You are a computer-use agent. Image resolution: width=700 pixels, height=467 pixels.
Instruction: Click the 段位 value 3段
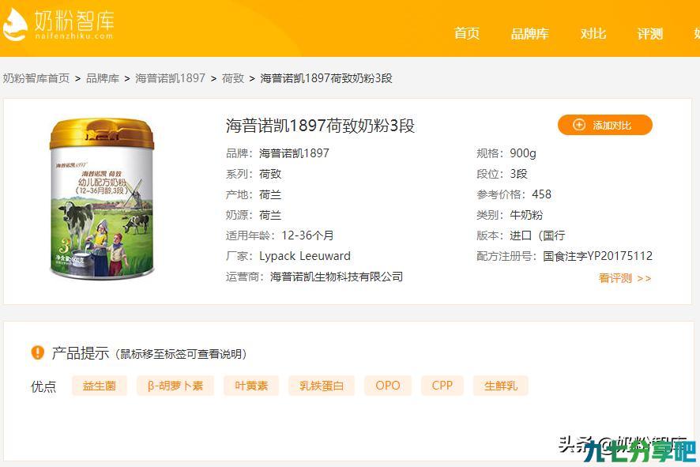[x=519, y=174]
